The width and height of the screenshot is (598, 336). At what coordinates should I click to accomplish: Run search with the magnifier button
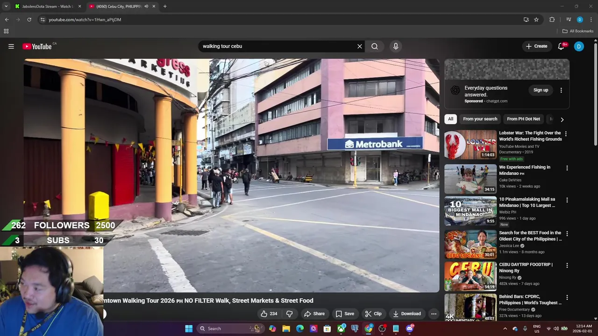[x=375, y=46]
